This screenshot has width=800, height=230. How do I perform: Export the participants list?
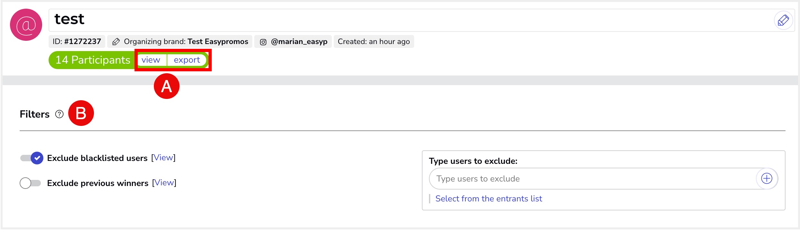coord(187,60)
